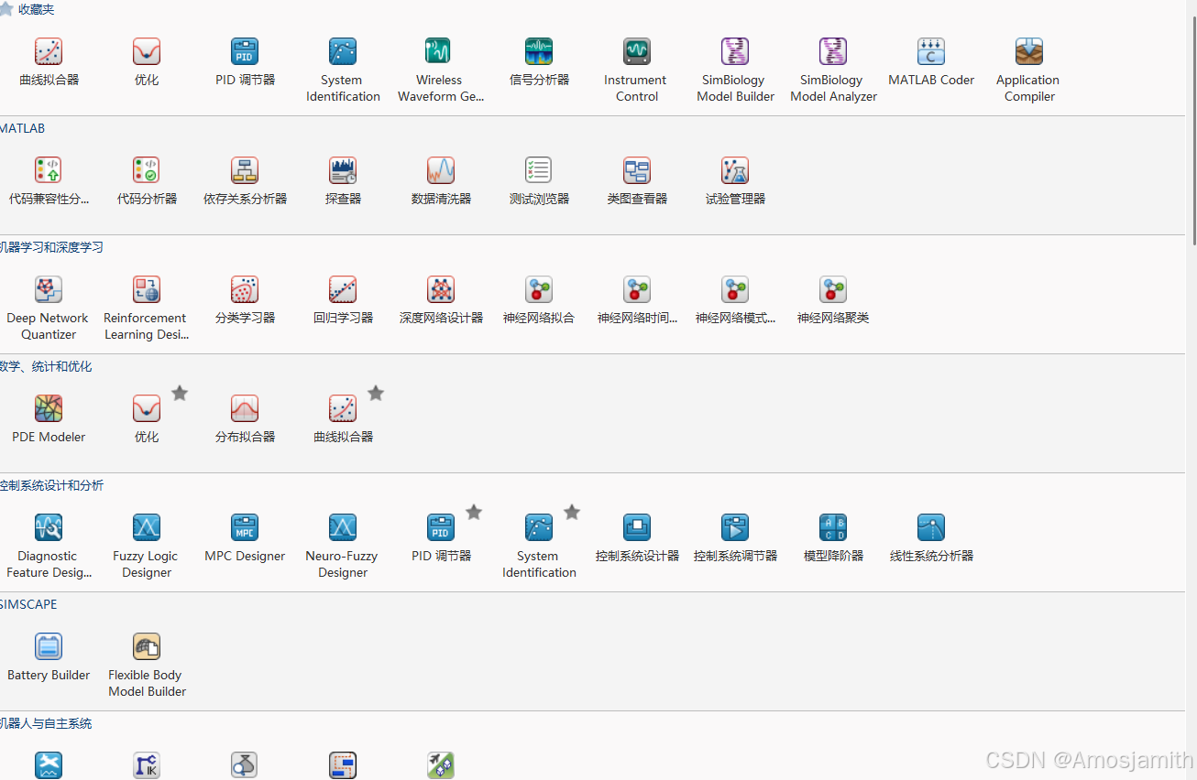Launch Battery Builder app
Viewport: 1197px width, 780px height.
[49, 657]
